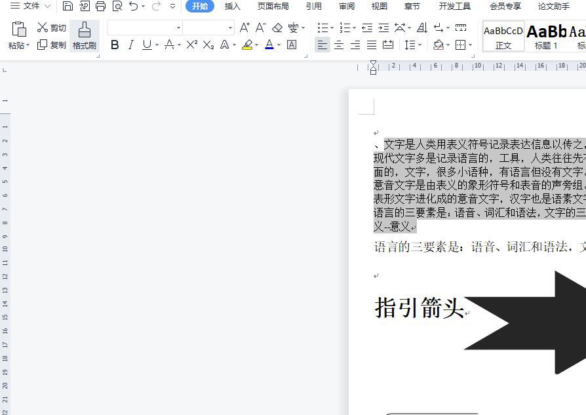Click the Print icon
Screen dimensions: 586x415
pyautogui.click(x=100, y=6)
